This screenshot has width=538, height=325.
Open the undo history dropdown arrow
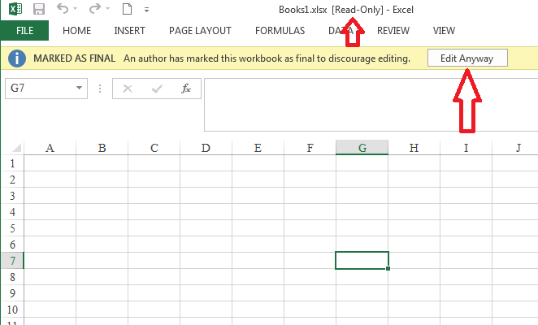[x=75, y=9]
